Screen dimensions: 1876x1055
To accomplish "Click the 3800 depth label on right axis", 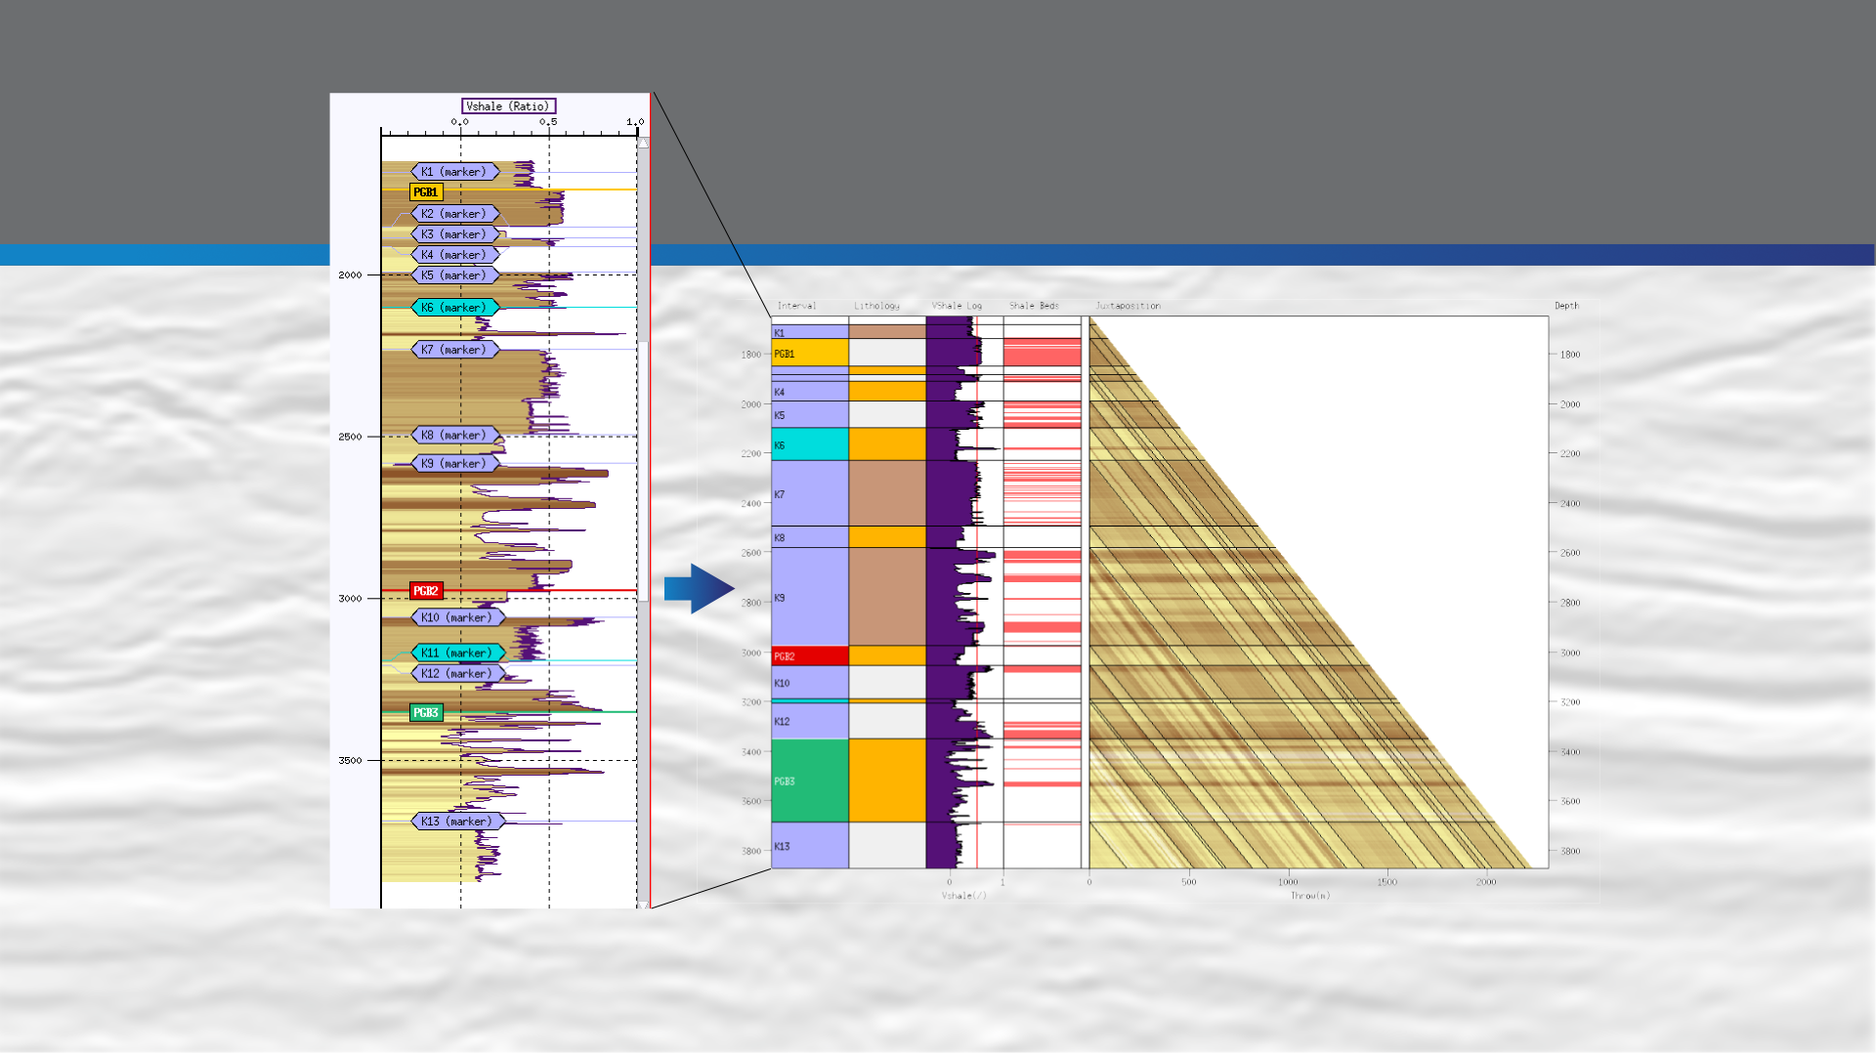I will [1570, 852].
